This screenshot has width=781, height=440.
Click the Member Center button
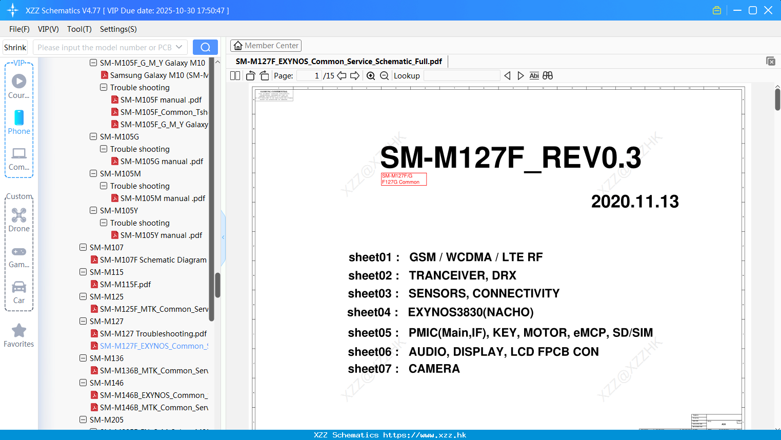[266, 46]
